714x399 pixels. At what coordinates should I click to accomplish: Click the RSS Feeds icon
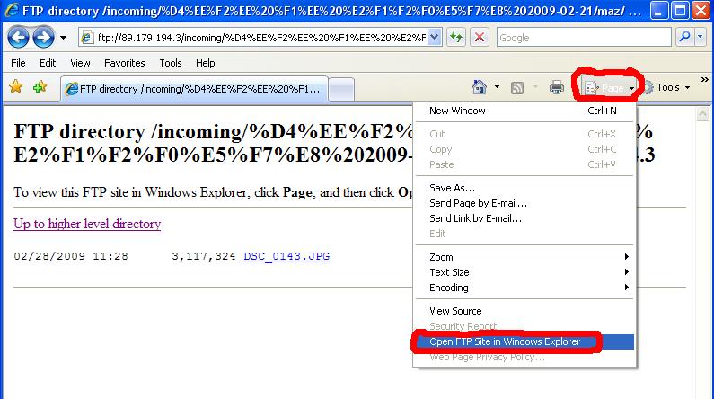click(x=518, y=87)
